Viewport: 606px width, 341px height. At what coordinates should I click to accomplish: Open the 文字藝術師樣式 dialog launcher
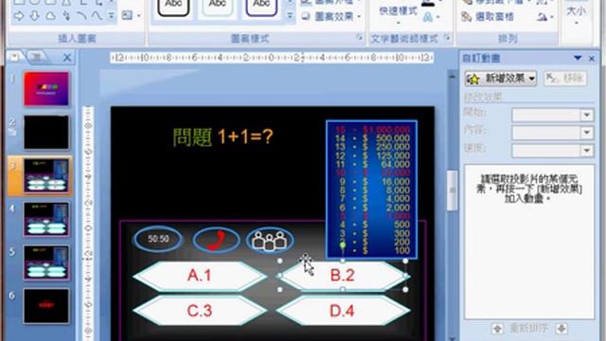pos(448,38)
